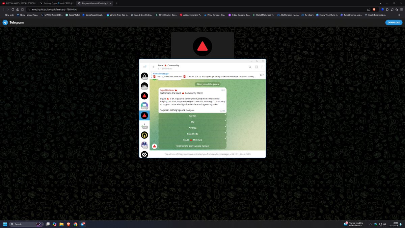405x228 pixels.
Task: Click the blue DOWNLOAD button
Action: click(394, 22)
